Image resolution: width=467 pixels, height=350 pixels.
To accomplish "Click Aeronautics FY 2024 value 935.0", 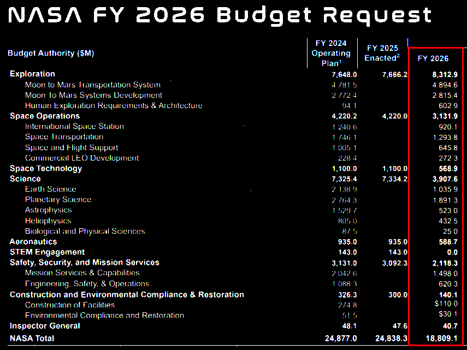I will coord(347,242).
